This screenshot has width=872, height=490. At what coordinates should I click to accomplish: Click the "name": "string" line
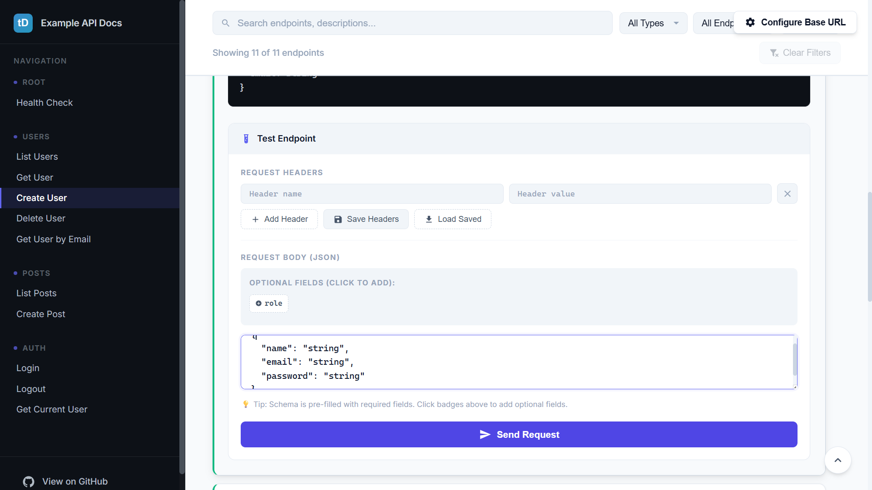305,348
